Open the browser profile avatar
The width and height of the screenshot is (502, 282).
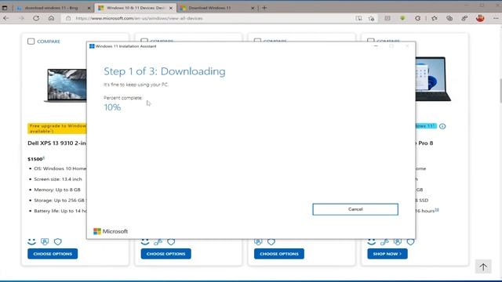(x=480, y=18)
